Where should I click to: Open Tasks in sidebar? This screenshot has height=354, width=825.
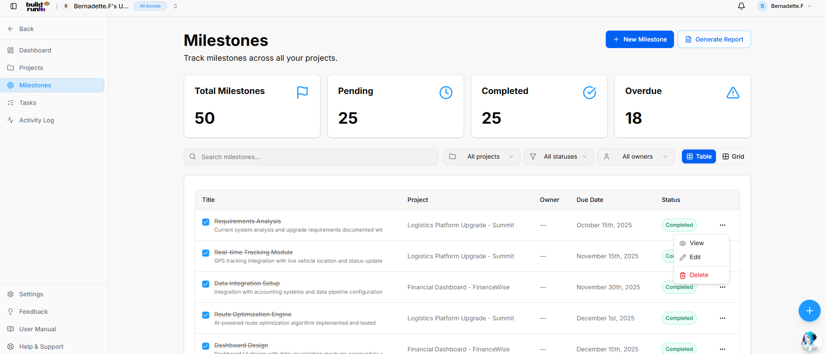pos(52,103)
